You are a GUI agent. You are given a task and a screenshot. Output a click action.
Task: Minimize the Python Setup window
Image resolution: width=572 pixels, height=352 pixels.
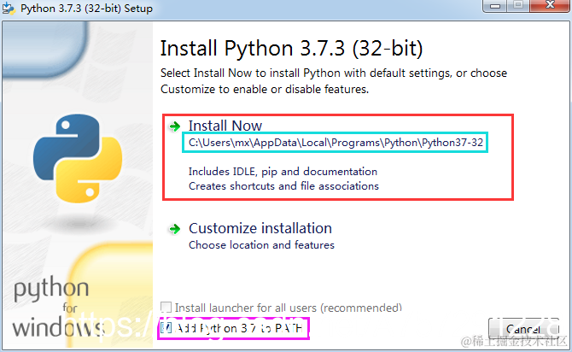(x=494, y=6)
